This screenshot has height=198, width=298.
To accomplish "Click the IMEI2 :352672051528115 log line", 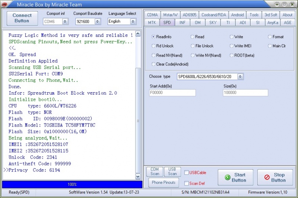I will pos(38,151).
